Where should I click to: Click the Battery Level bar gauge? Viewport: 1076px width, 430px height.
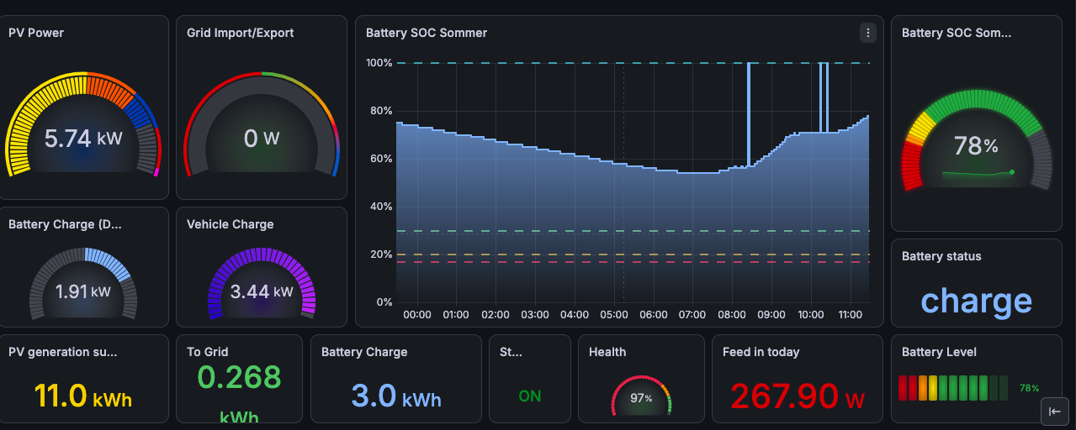click(x=953, y=388)
